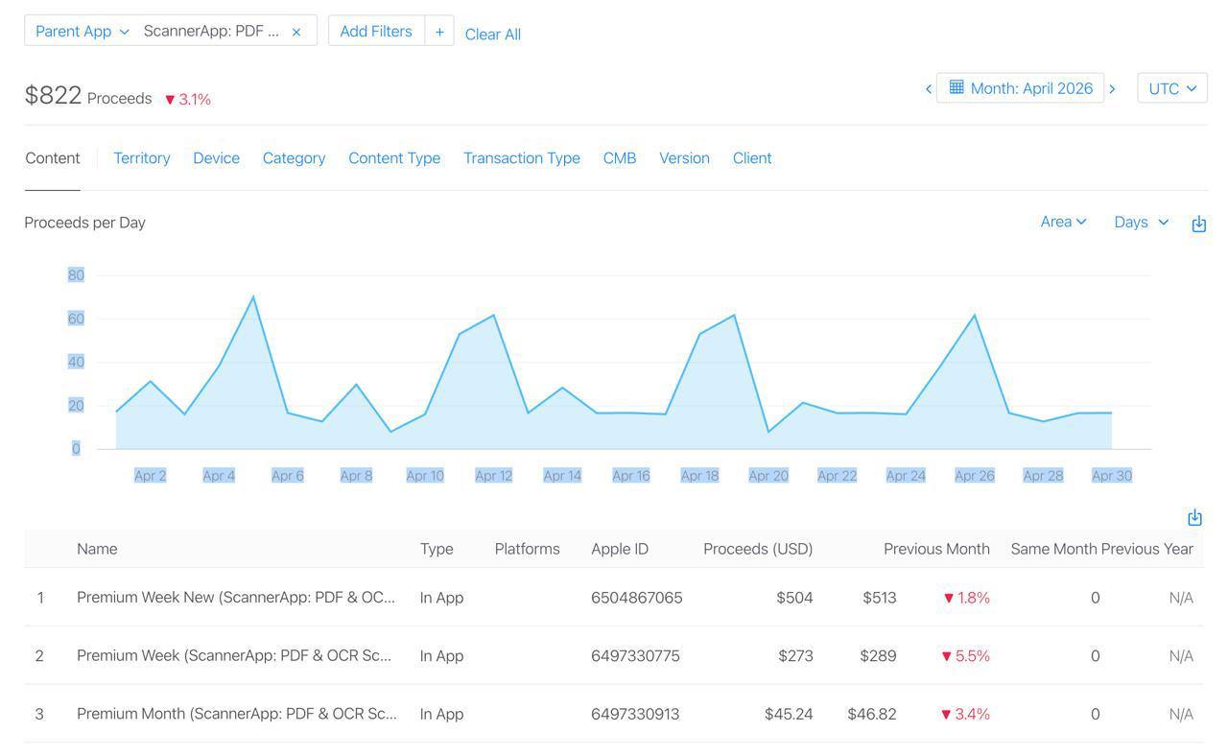Click the $273 proceeds value

(x=796, y=656)
